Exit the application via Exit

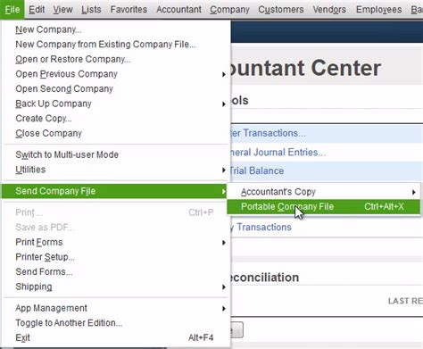115,338
